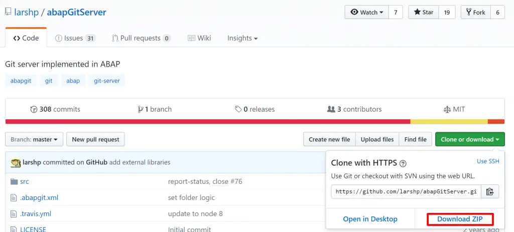The width and height of the screenshot is (514, 232).
Task: Click the red segment of language bar
Action: [x=208, y=122]
